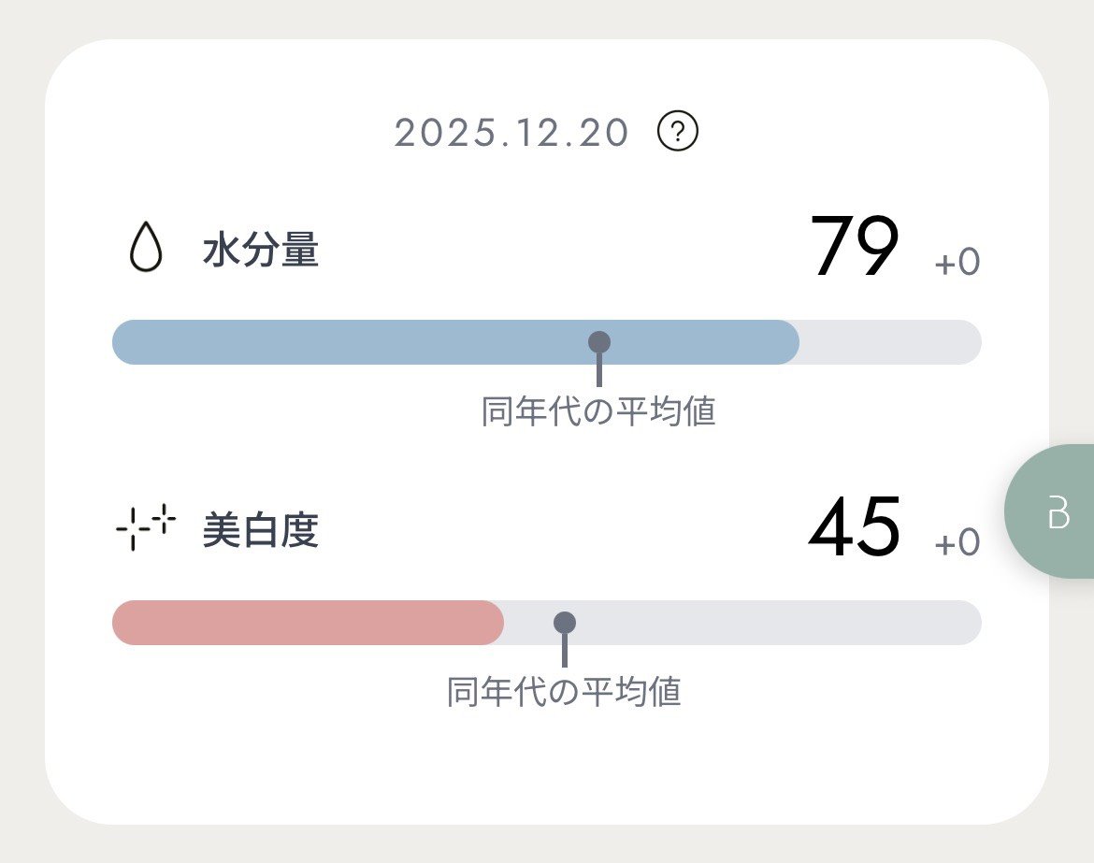Viewport: 1094px width, 863px height.
Task: Click the grey unfilled end of moisture bar
Action: (x=888, y=342)
